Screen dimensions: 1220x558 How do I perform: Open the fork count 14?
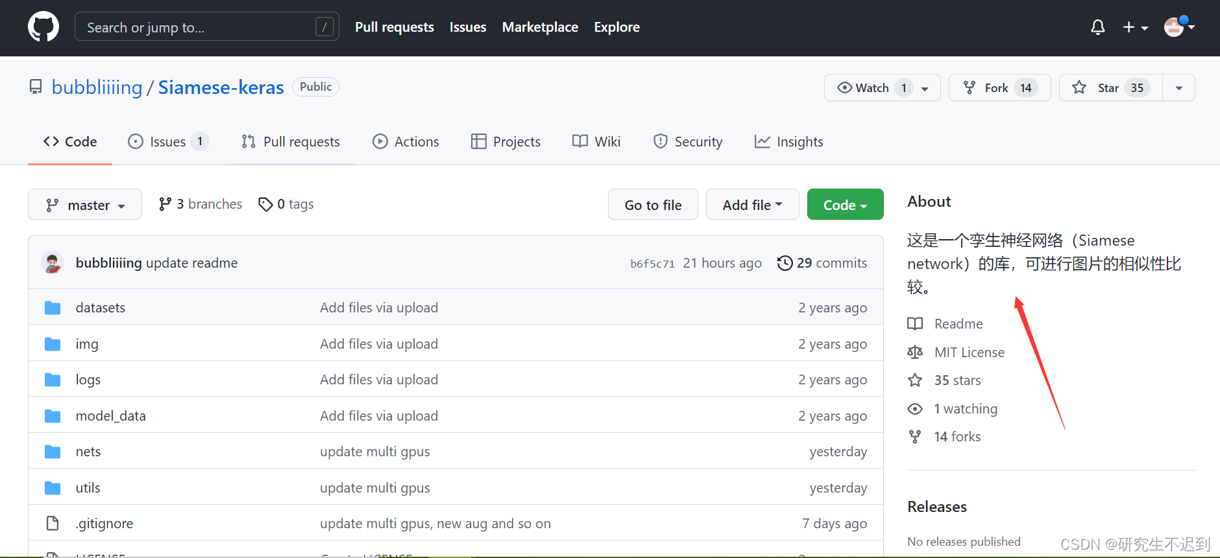(1025, 87)
